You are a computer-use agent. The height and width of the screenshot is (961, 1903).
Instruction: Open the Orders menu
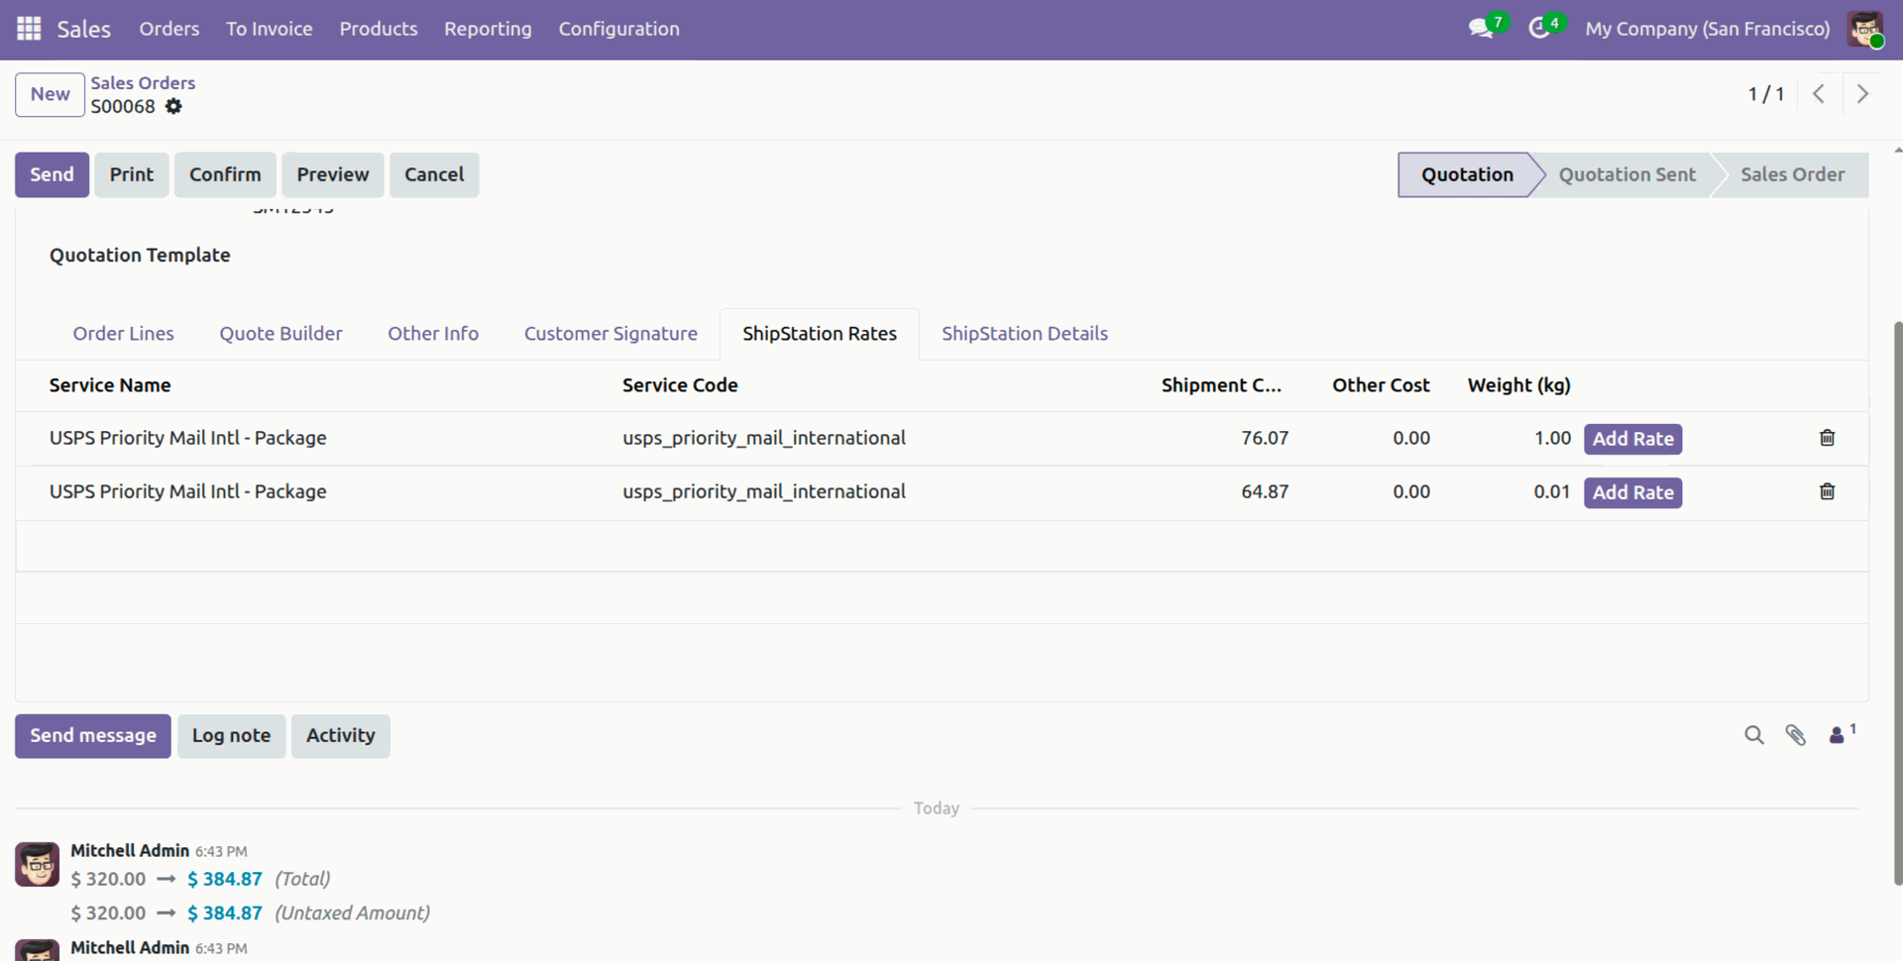(169, 29)
